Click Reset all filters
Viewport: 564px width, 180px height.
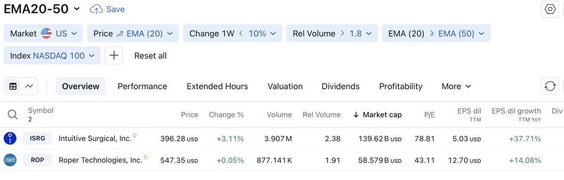pyautogui.click(x=150, y=56)
